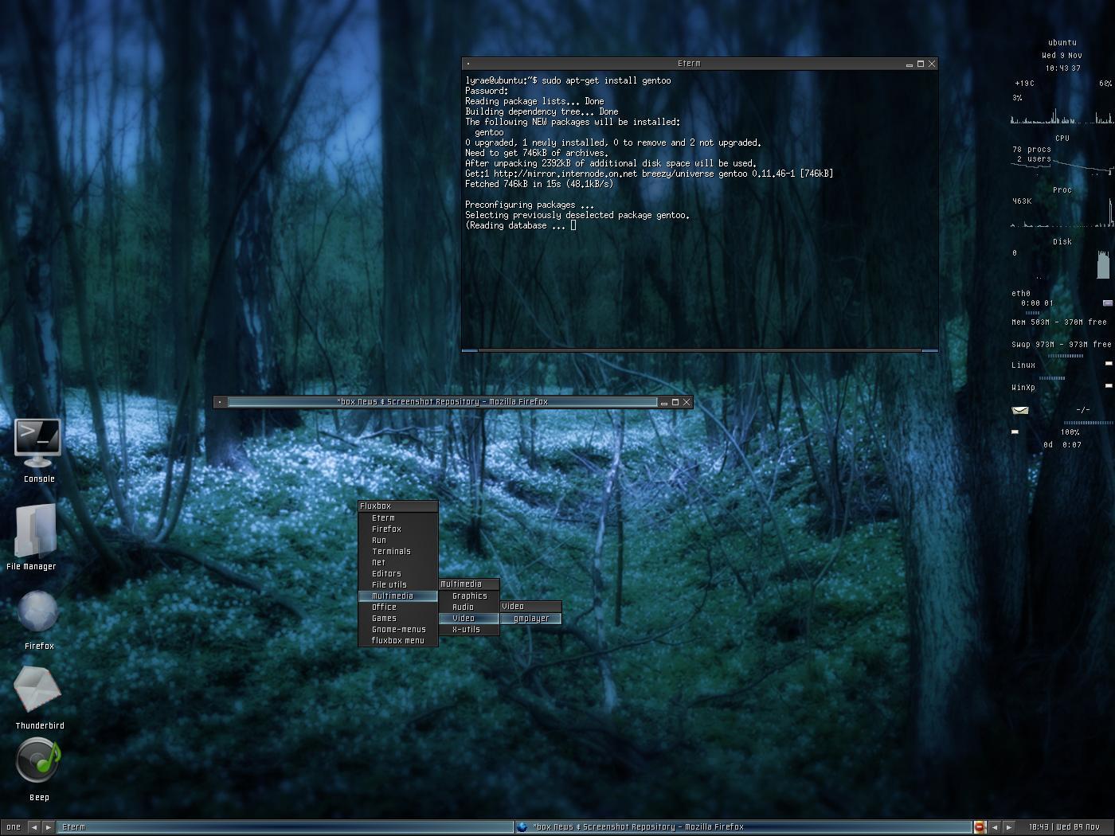Open Video in the Multimedia submenu
Image resolution: width=1115 pixels, height=836 pixels.
pyautogui.click(x=469, y=619)
